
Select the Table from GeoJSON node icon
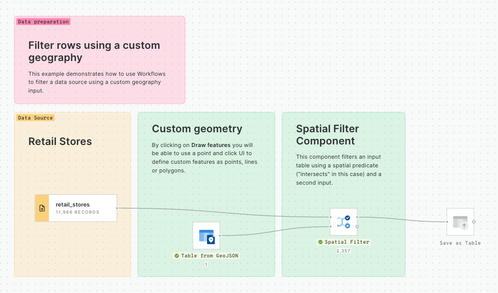tap(206, 236)
